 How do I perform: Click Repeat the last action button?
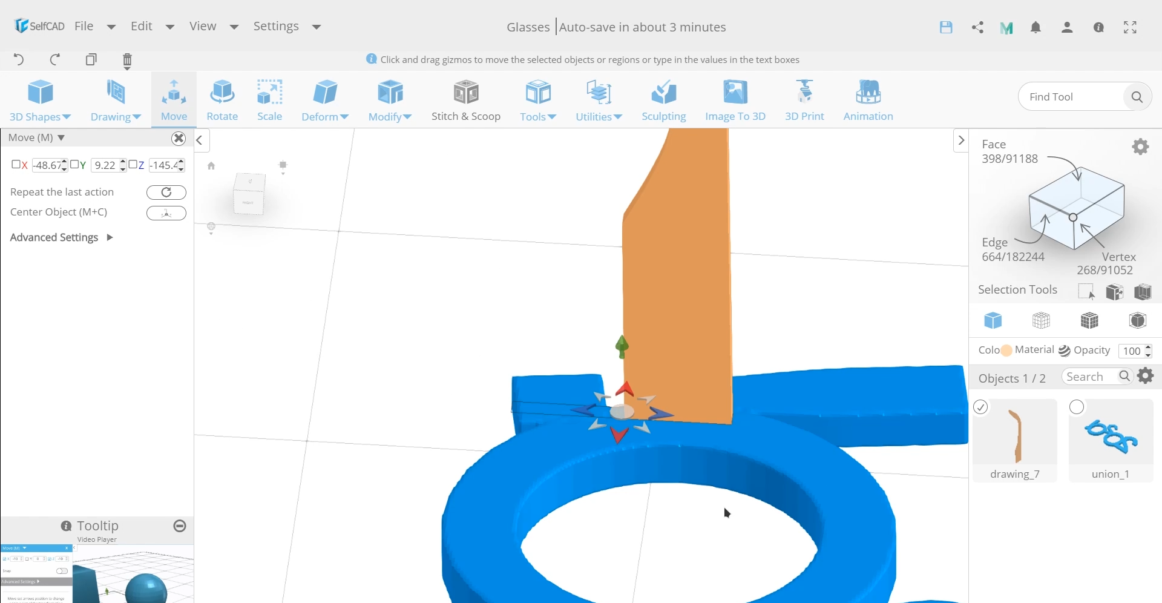point(166,193)
